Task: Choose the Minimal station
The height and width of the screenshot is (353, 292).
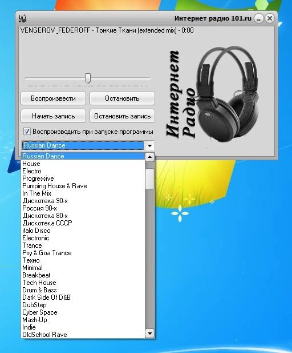Action: (83, 267)
